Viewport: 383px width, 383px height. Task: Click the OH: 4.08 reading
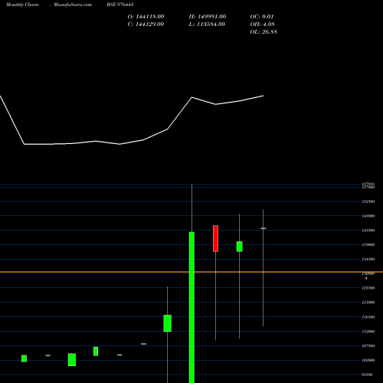click(262, 25)
